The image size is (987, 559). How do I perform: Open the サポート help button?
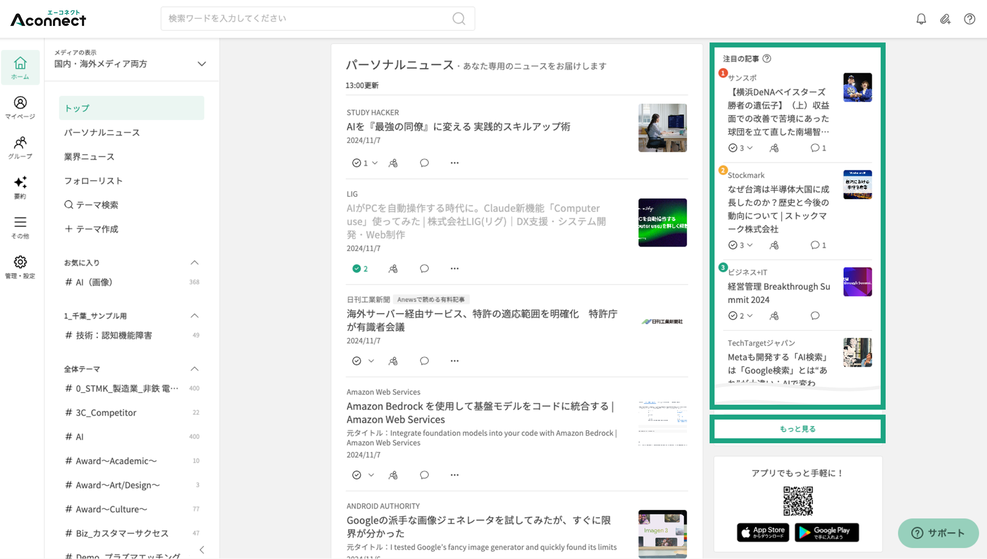(938, 533)
